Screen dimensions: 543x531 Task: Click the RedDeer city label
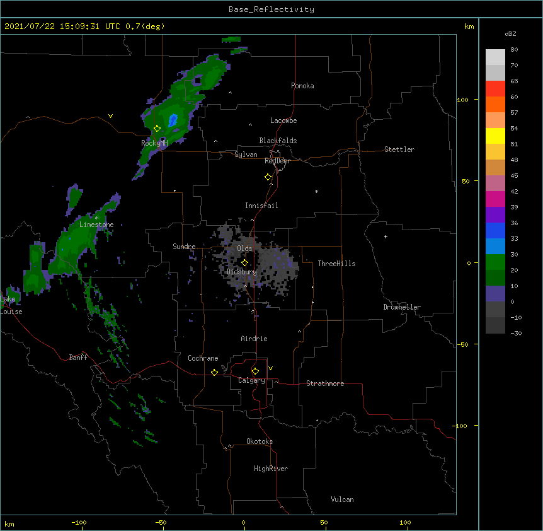(x=277, y=161)
